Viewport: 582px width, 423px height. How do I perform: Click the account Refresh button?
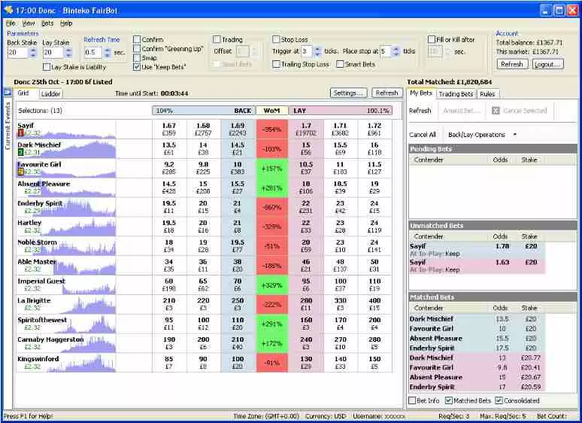tap(512, 64)
